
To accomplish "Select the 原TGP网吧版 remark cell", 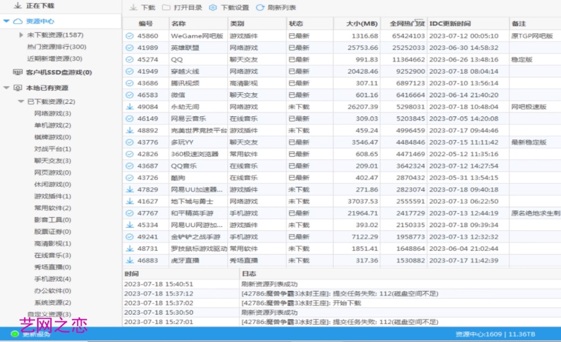I will click(x=535, y=36).
